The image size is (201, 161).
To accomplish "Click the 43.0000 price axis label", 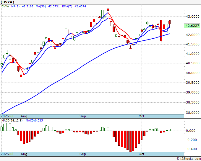I will (x=192, y=17).
